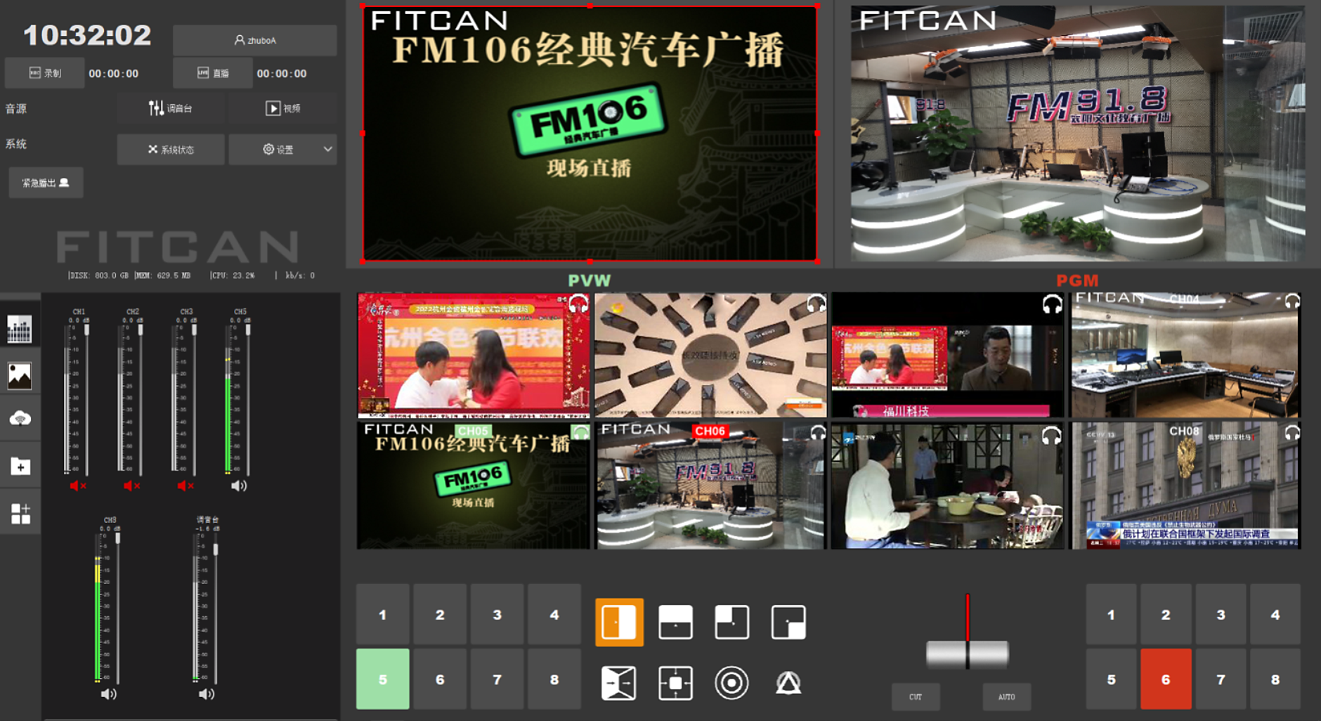Open the 调音台 mixer audio source
Image resolution: width=1321 pixels, height=721 pixels.
[x=171, y=108]
